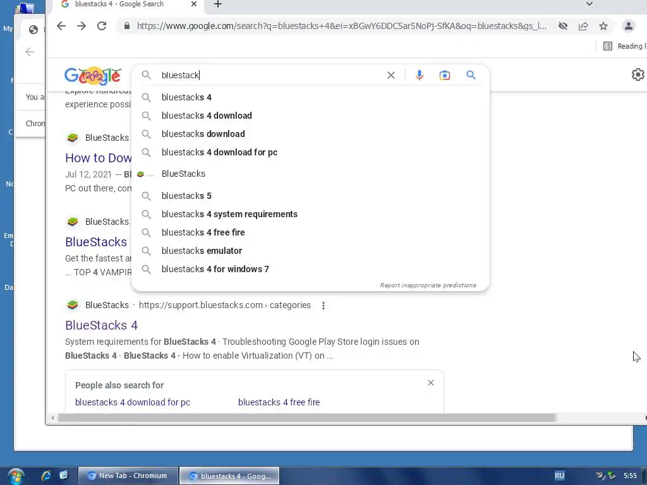
Task: Click 'bluestacks 4 free fire' related search
Action: (279, 402)
